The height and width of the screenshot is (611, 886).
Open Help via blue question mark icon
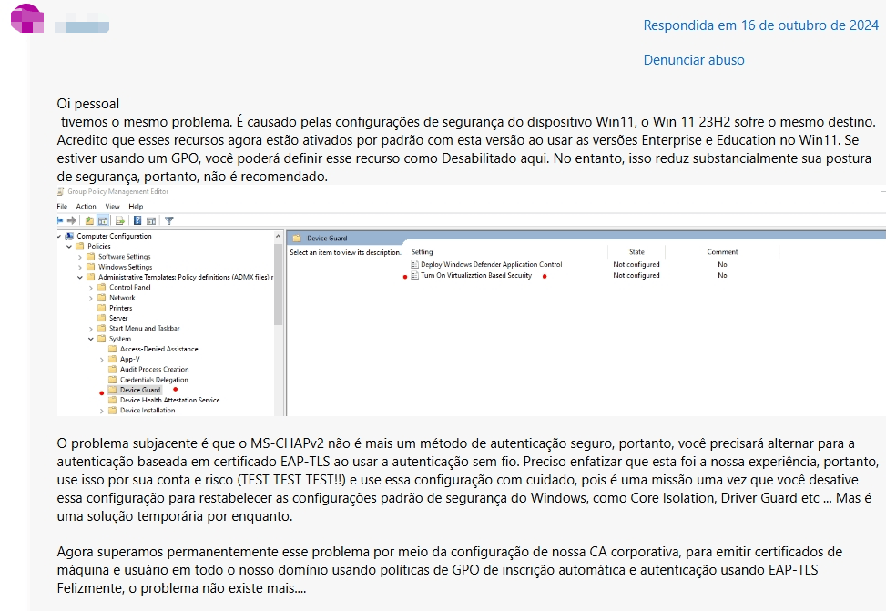(x=137, y=220)
